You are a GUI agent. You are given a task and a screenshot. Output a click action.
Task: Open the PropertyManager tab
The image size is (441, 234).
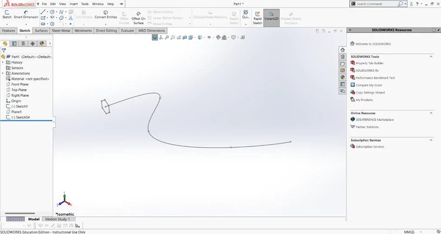pos(14,43)
